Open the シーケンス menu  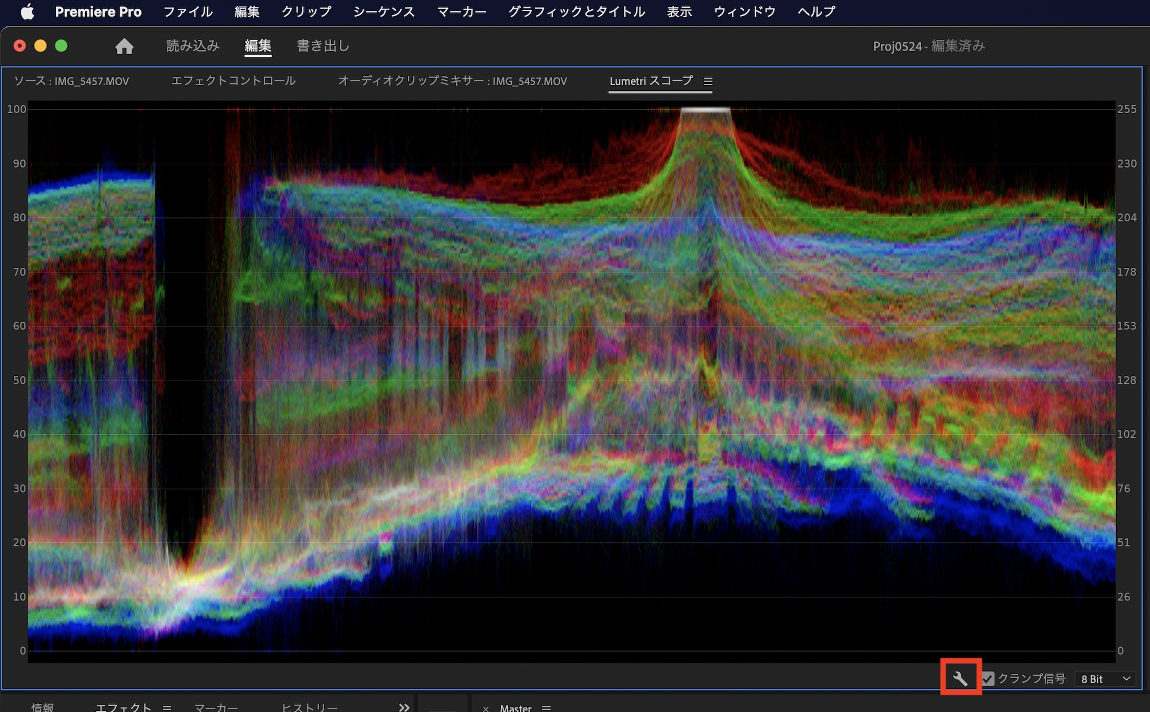tap(384, 11)
